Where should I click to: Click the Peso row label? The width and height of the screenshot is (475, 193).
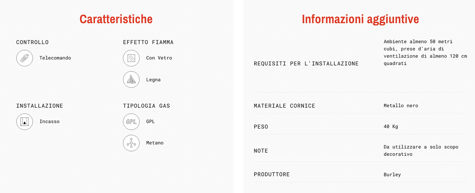point(261,127)
